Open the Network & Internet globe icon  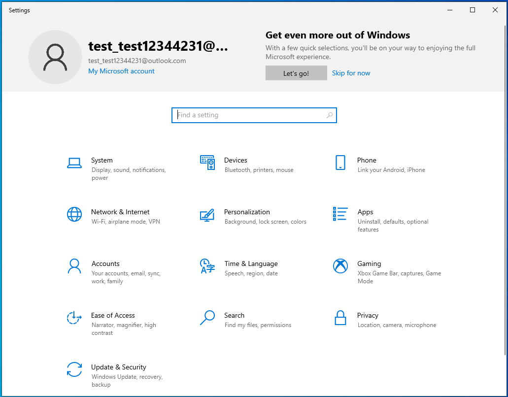74,214
